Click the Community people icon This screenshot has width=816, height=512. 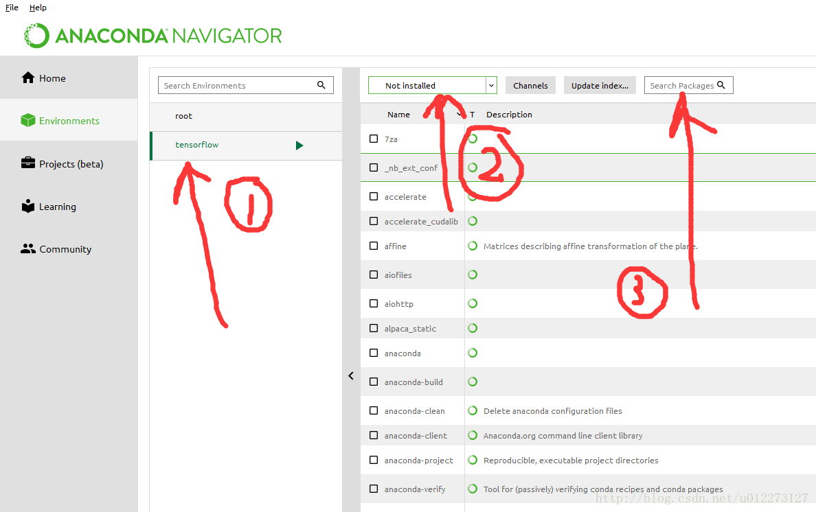pyautogui.click(x=28, y=248)
